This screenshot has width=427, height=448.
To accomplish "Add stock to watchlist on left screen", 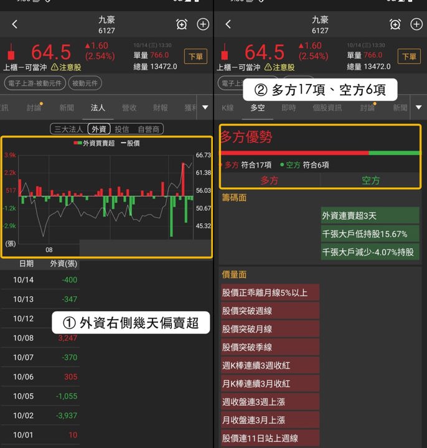I will pyautogui.click(x=203, y=24).
